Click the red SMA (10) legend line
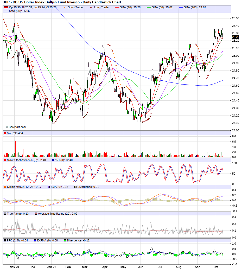This screenshot has height=275, width=242. [117, 7]
